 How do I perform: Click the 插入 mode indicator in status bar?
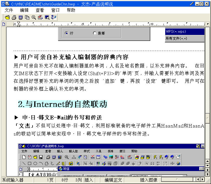click(88, 180)
